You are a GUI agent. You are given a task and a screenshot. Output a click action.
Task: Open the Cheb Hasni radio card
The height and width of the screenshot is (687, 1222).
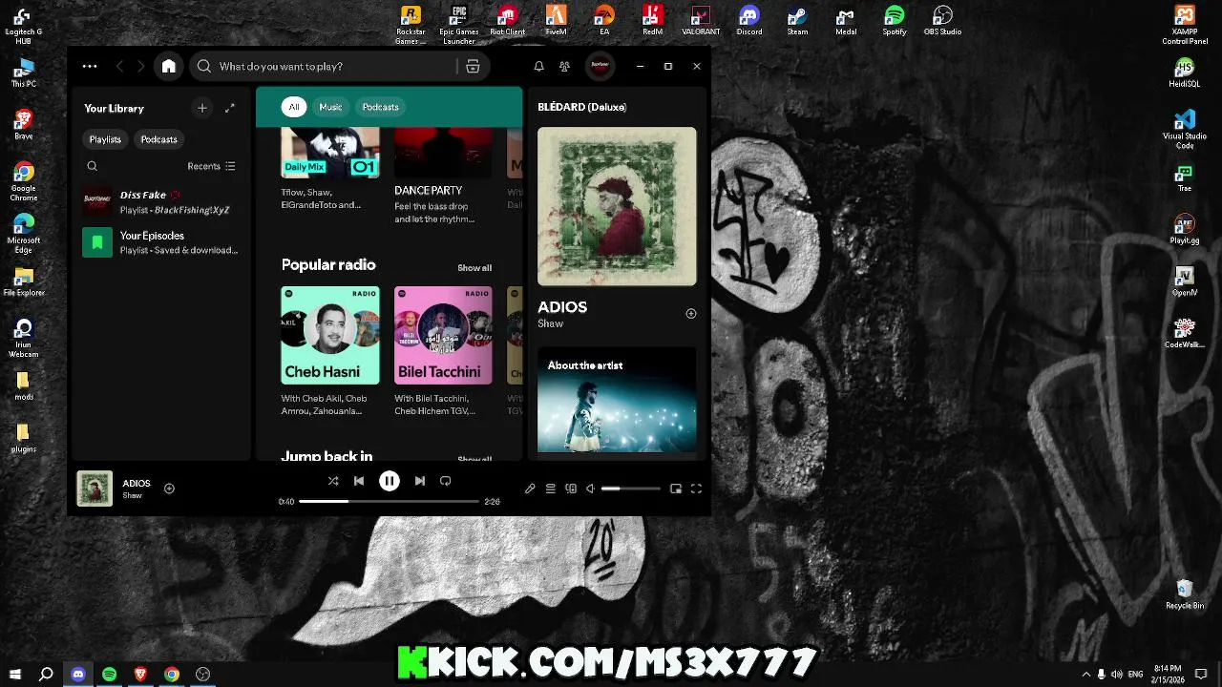329,351
